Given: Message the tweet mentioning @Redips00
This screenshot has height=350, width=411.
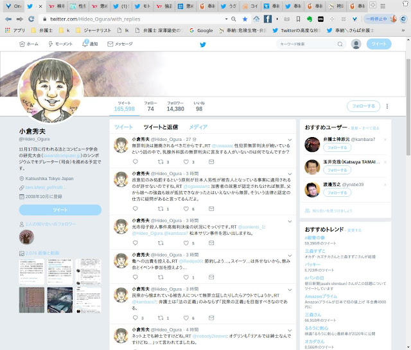Looking at the screenshot, I should pyautogui.click(x=211, y=277).
